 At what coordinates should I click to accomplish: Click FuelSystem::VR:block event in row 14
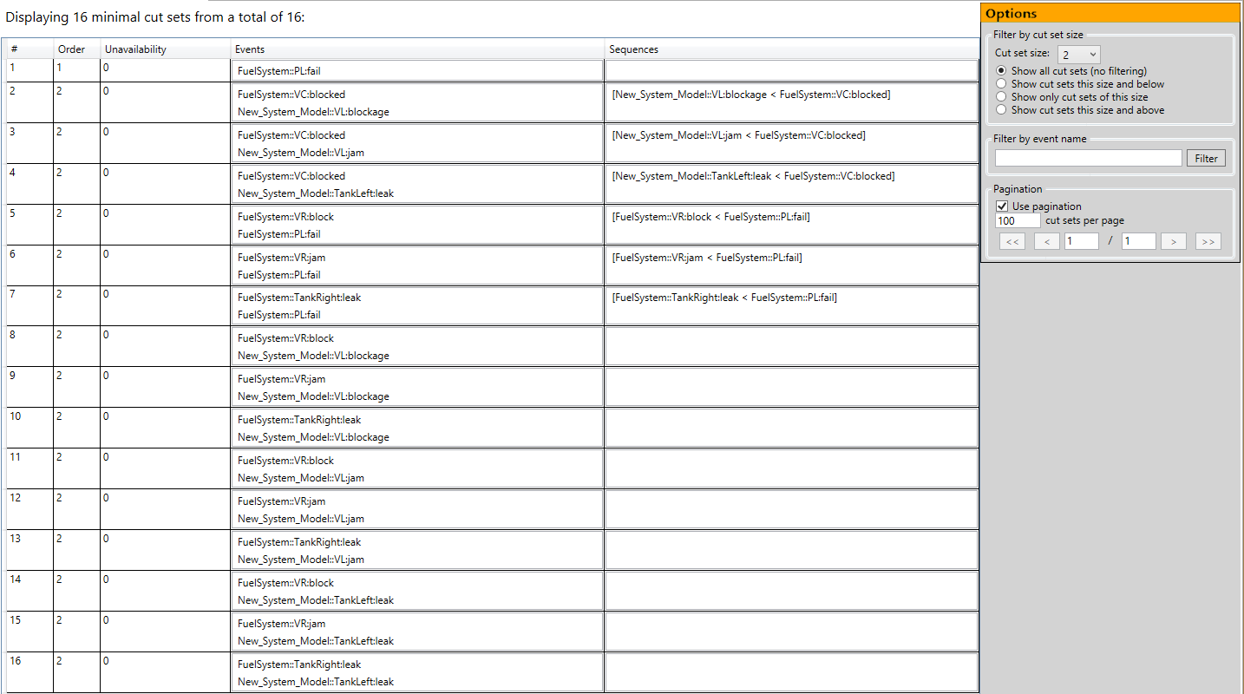pyautogui.click(x=285, y=583)
